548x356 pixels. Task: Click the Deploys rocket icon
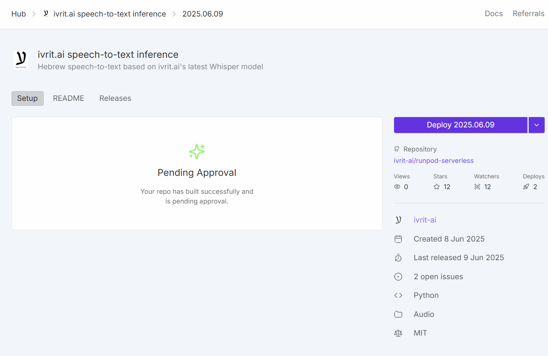[526, 187]
